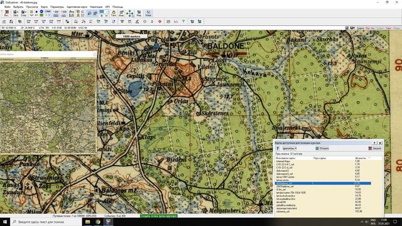Image resolution: width=402 pixels, height=226 pixels.
Task: Click first icon in second toolbar row
Action: click(4, 22)
